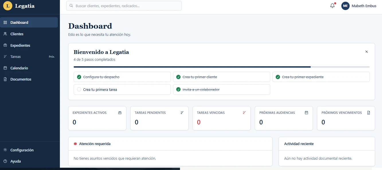Click green check beside Crea tu primer expediente
This screenshot has width=382, height=170.
(278, 77)
